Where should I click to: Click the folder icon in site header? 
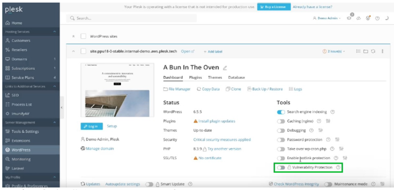tap(365, 51)
